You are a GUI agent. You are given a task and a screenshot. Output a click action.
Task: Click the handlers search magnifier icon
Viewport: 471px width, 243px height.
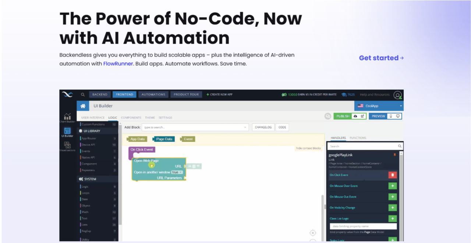(x=400, y=146)
